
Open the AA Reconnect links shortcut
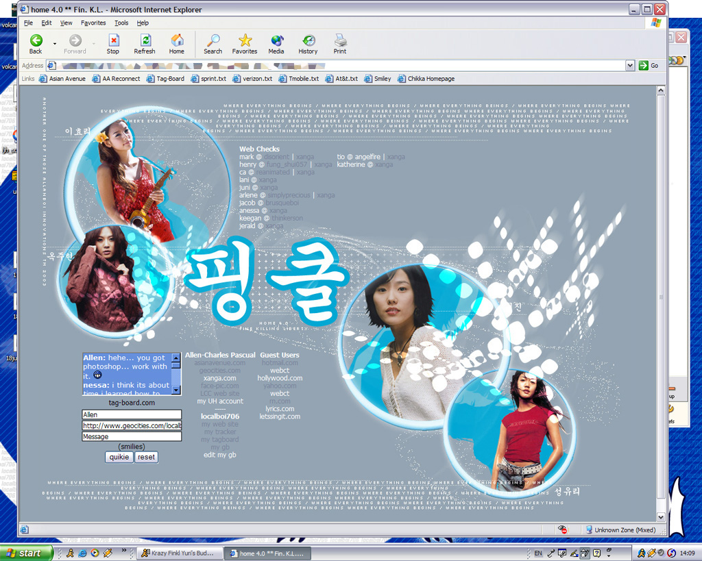coord(117,79)
